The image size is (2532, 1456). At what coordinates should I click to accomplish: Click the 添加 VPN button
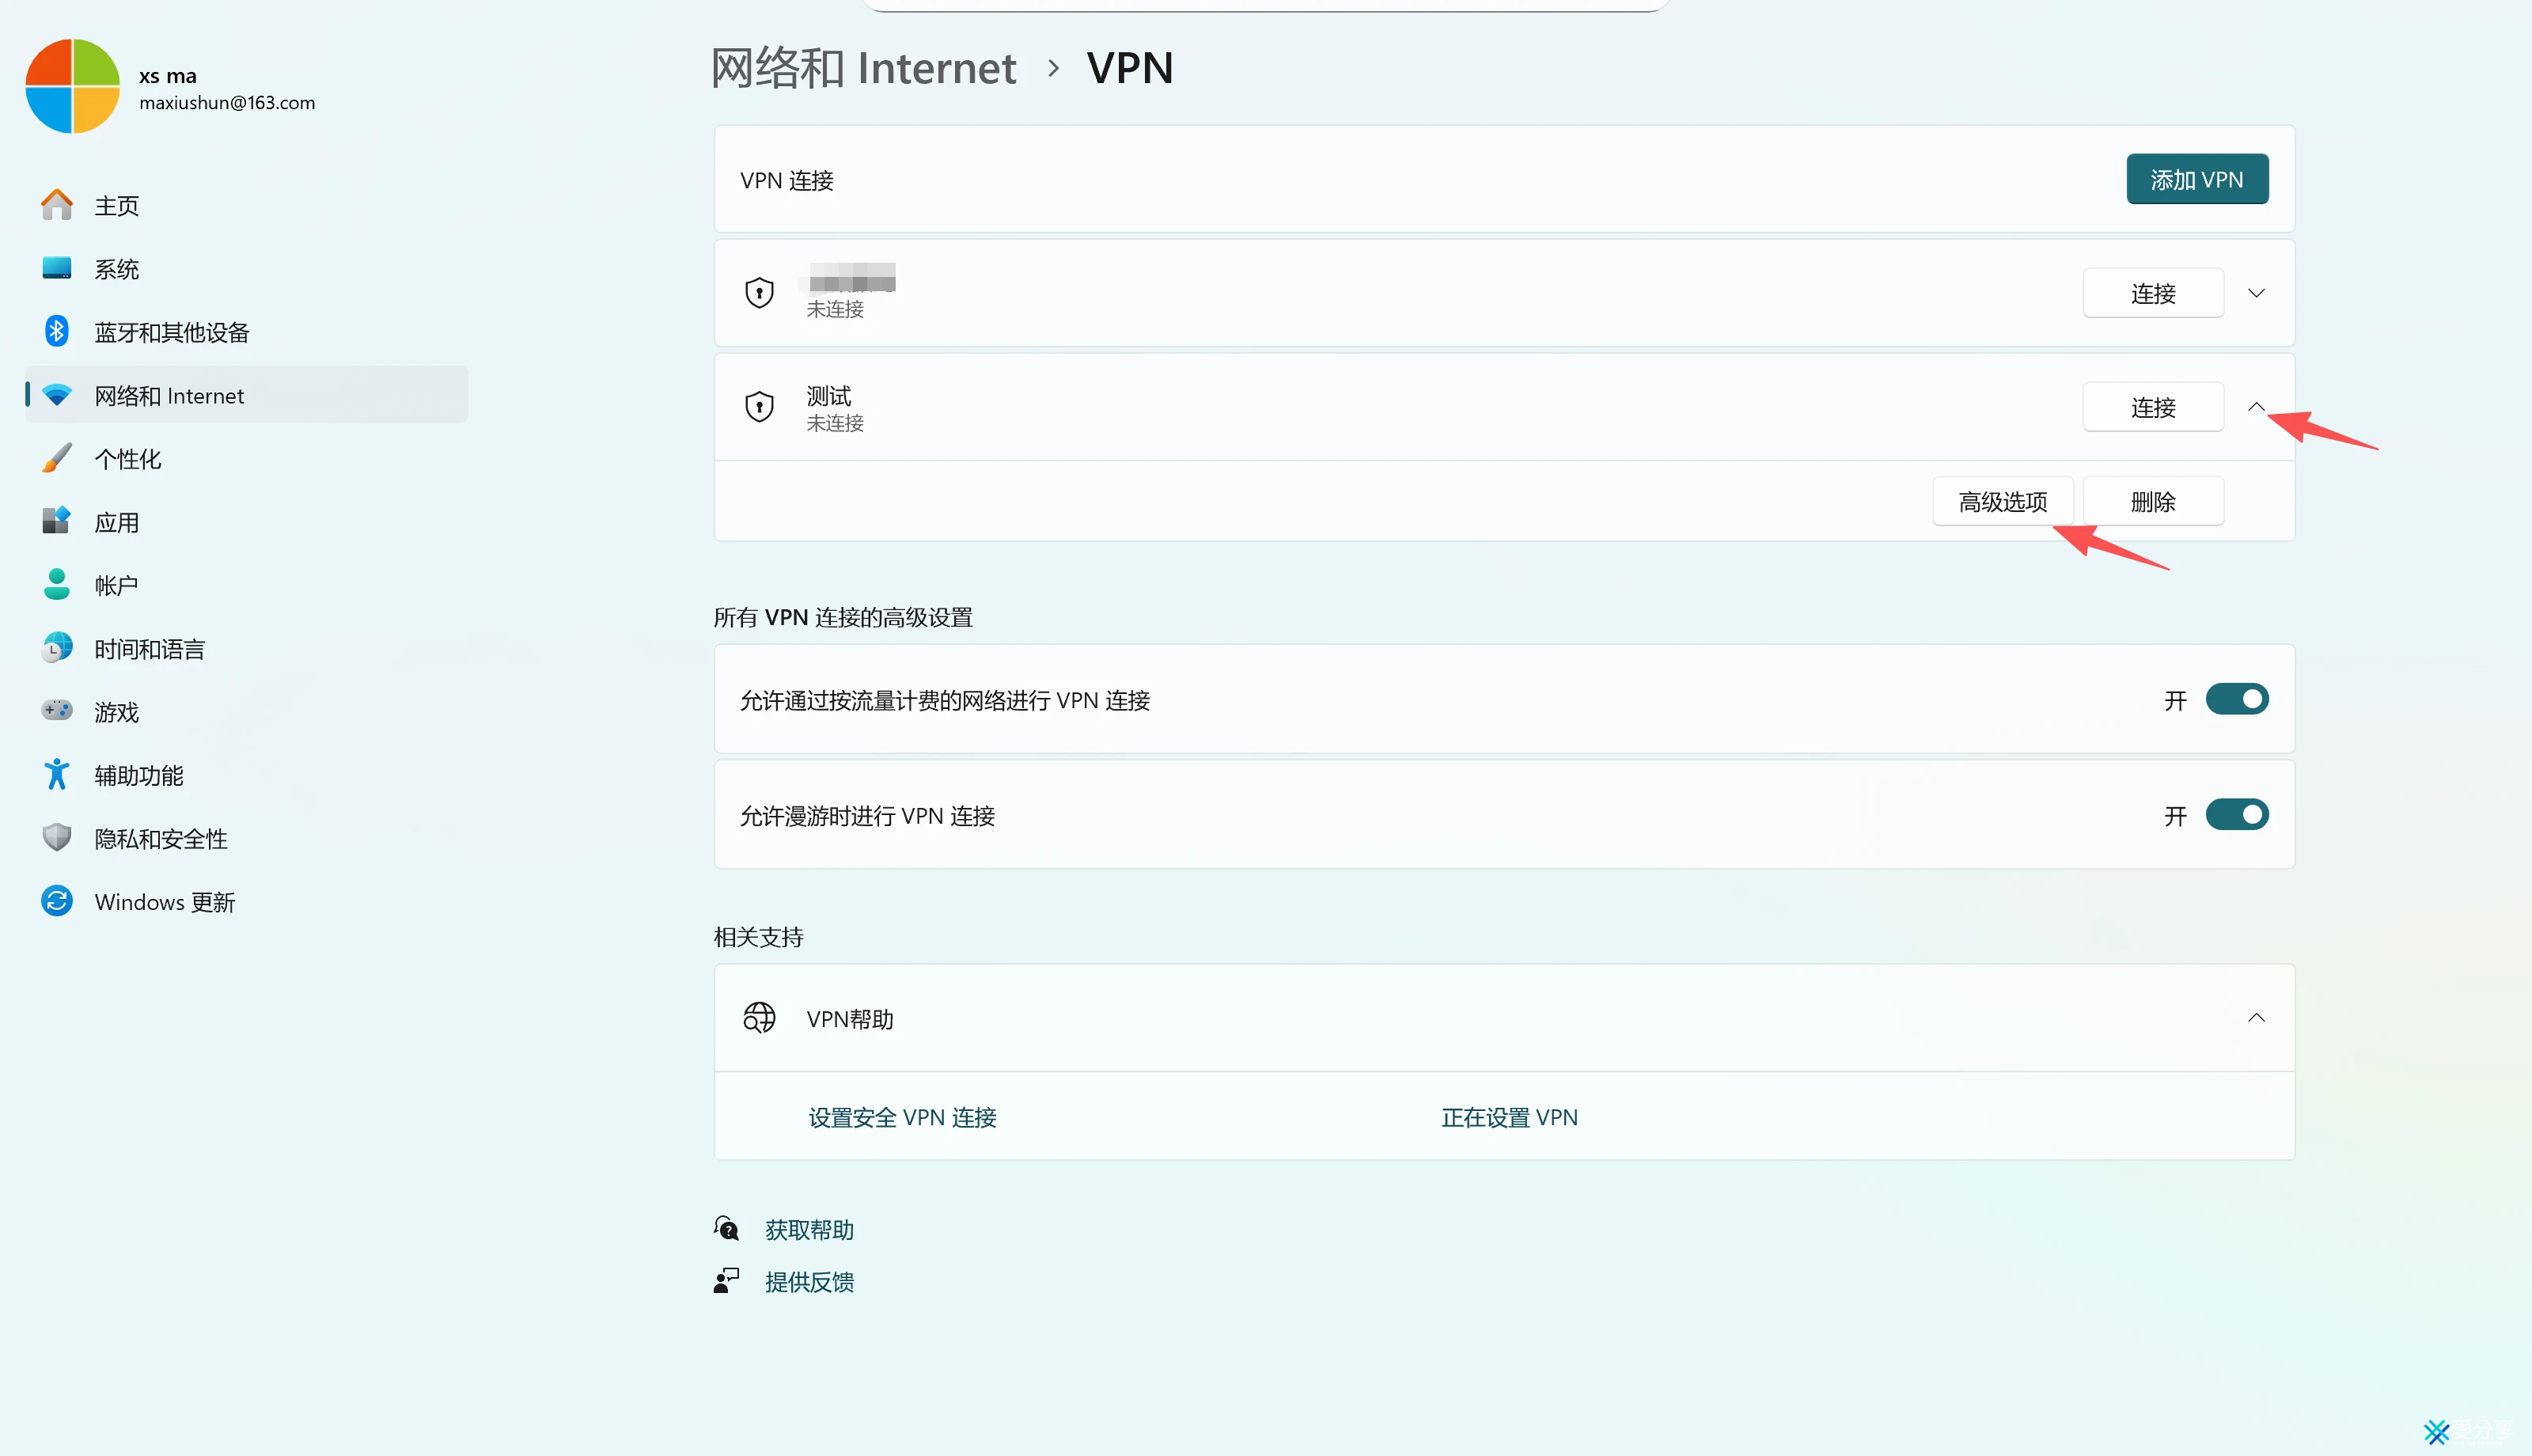coord(2197,179)
